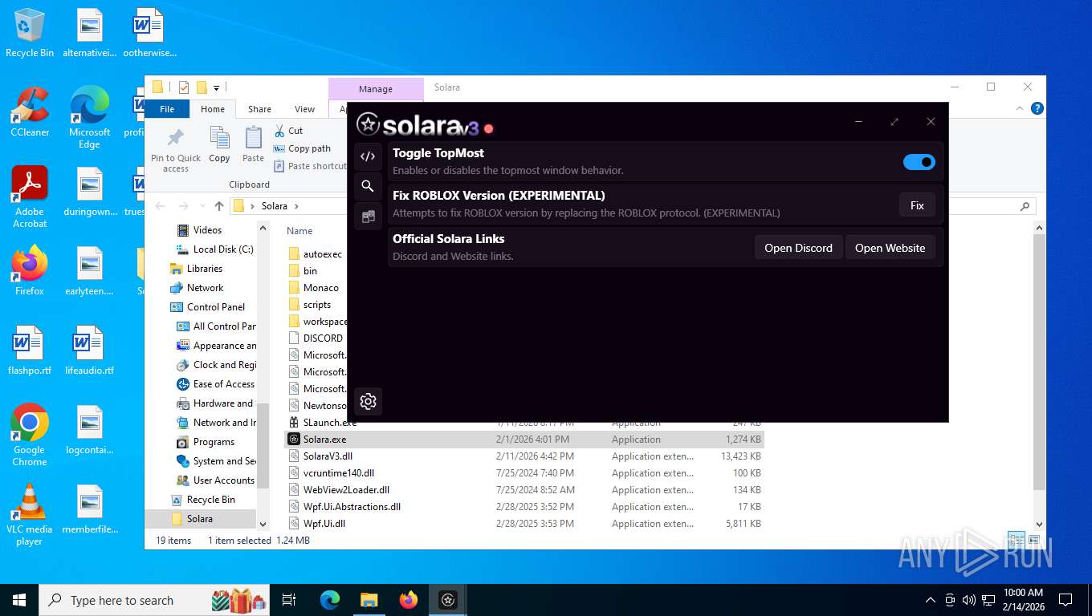The height and width of the screenshot is (616, 1092).
Task: Click the Back arrow in File Explorer
Action: point(160,206)
